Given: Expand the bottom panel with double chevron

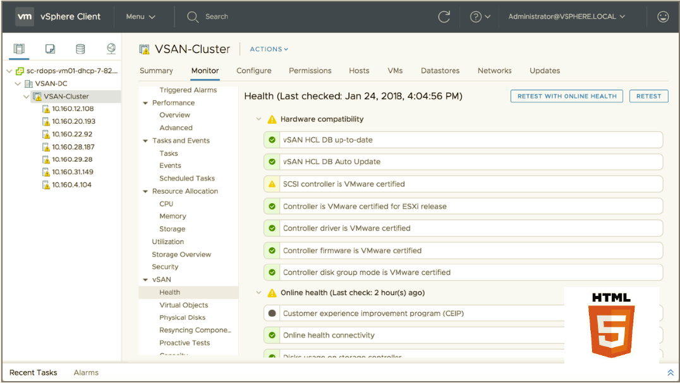Looking at the screenshot, I should [x=671, y=373].
